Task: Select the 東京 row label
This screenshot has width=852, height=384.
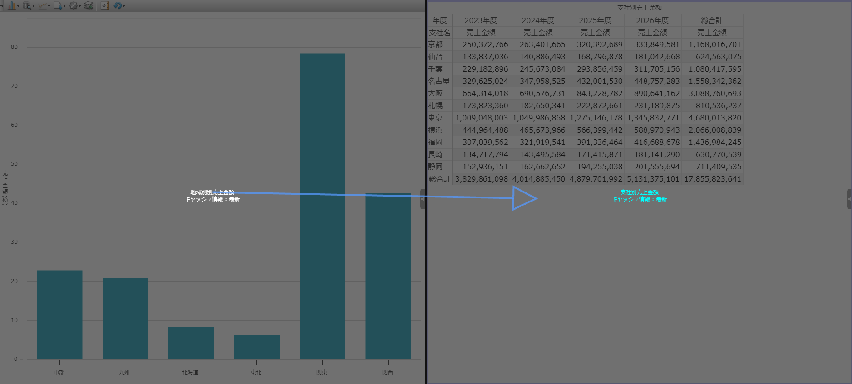Action: [436, 118]
